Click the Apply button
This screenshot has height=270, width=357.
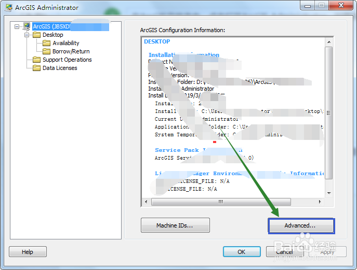pyautogui.click(x=327, y=252)
